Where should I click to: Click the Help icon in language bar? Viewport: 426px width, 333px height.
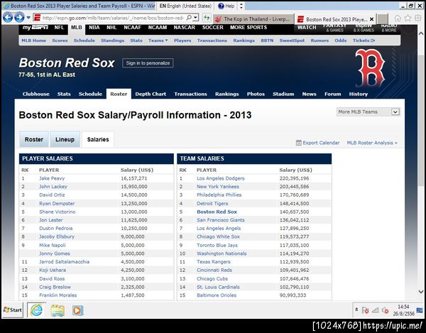(226, 6)
